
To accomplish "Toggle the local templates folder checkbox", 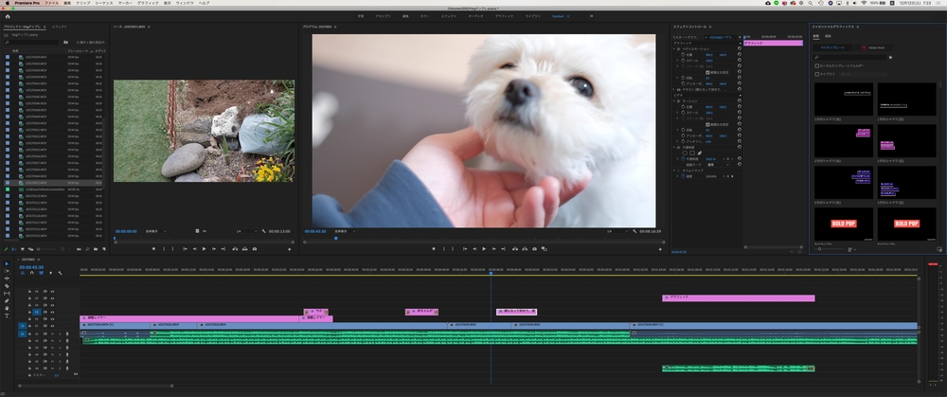I will click(817, 65).
